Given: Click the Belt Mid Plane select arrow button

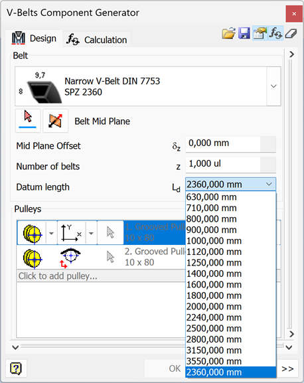Looking at the screenshot, I should 28,121.
